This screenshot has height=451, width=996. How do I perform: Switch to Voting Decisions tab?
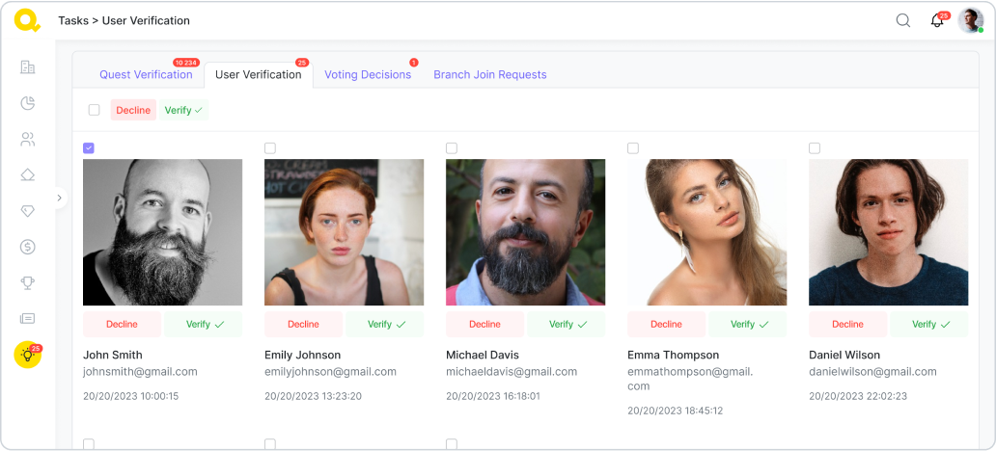point(368,75)
